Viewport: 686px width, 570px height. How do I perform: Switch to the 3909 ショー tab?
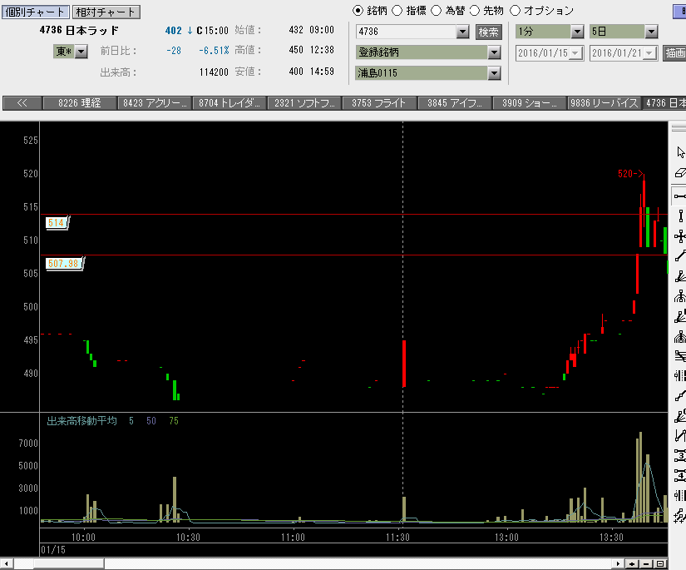coord(530,103)
